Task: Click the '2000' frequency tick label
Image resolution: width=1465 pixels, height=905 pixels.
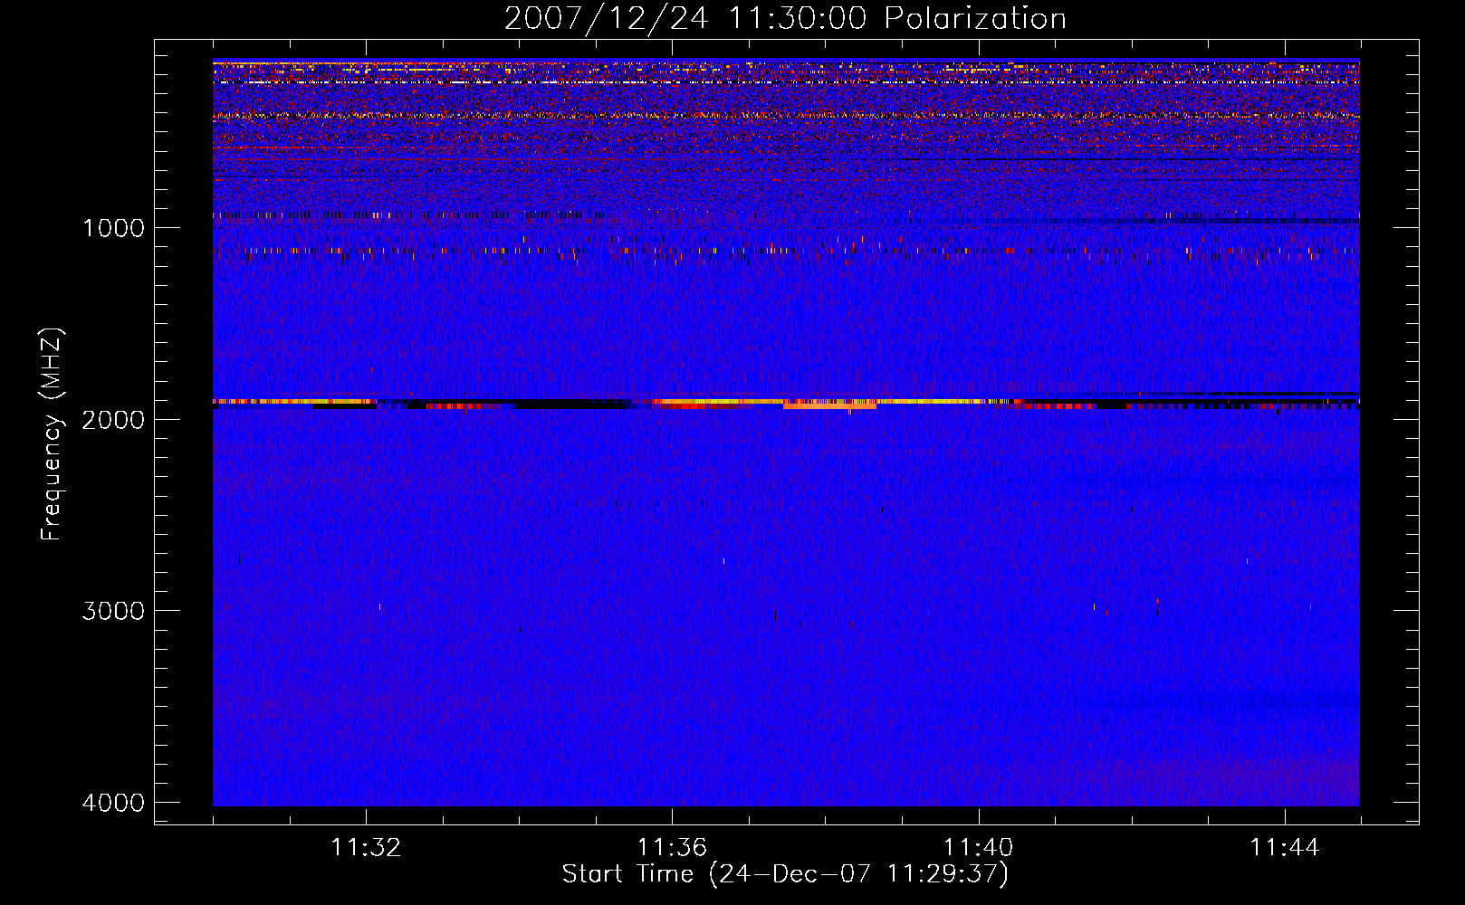Action: pos(113,419)
